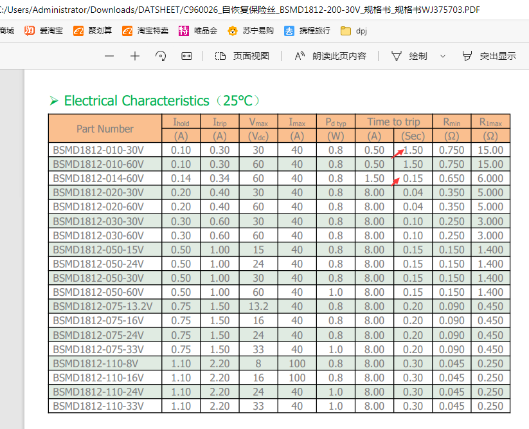Select the 绘制 draw tool

pyautogui.click(x=409, y=56)
